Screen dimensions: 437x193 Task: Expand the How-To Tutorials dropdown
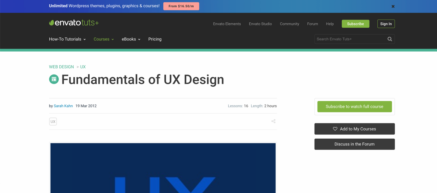tap(67, 39)
